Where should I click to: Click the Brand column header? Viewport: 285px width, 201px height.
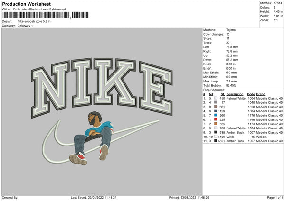point(261,94)
